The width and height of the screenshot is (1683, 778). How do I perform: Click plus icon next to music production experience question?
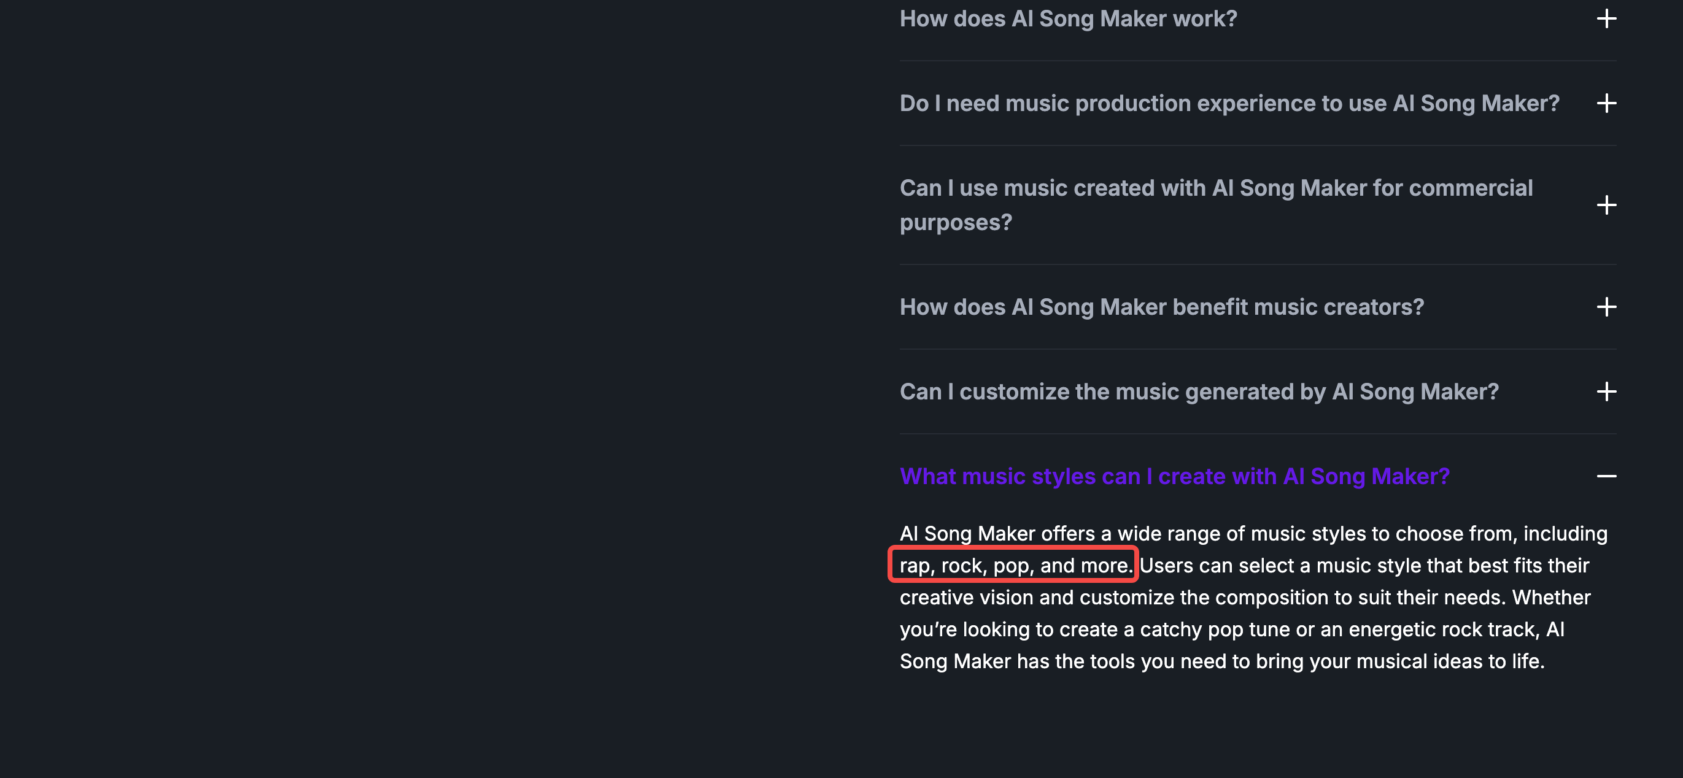click(x=1606, y=103)
